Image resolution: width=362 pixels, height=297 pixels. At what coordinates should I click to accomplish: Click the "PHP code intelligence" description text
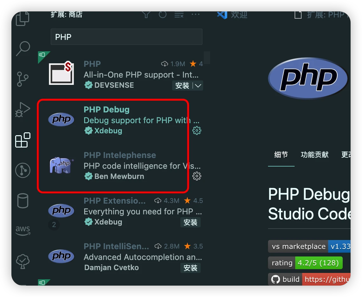[142, 166]
